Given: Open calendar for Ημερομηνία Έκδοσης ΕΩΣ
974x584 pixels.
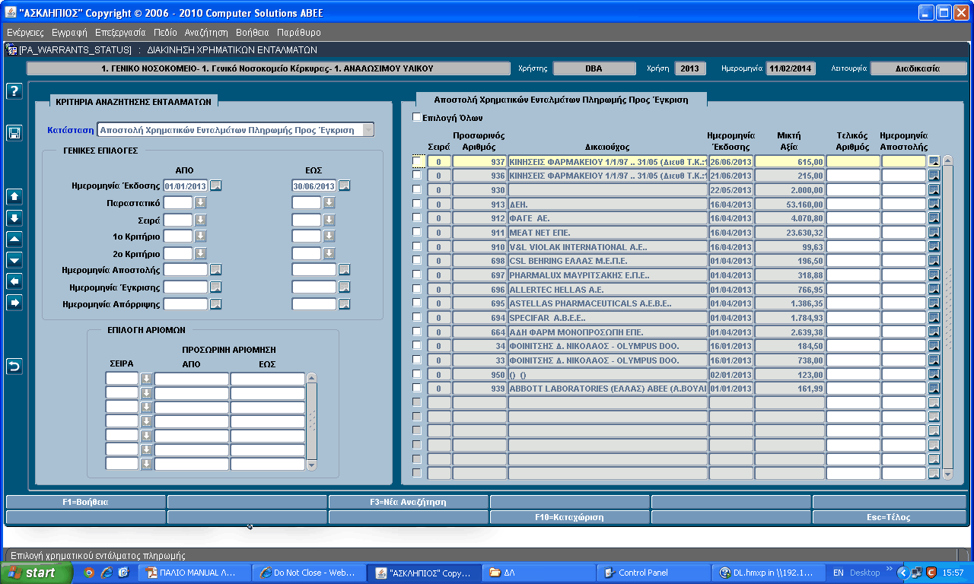Looking at the screenshot, I should point(345,186).
